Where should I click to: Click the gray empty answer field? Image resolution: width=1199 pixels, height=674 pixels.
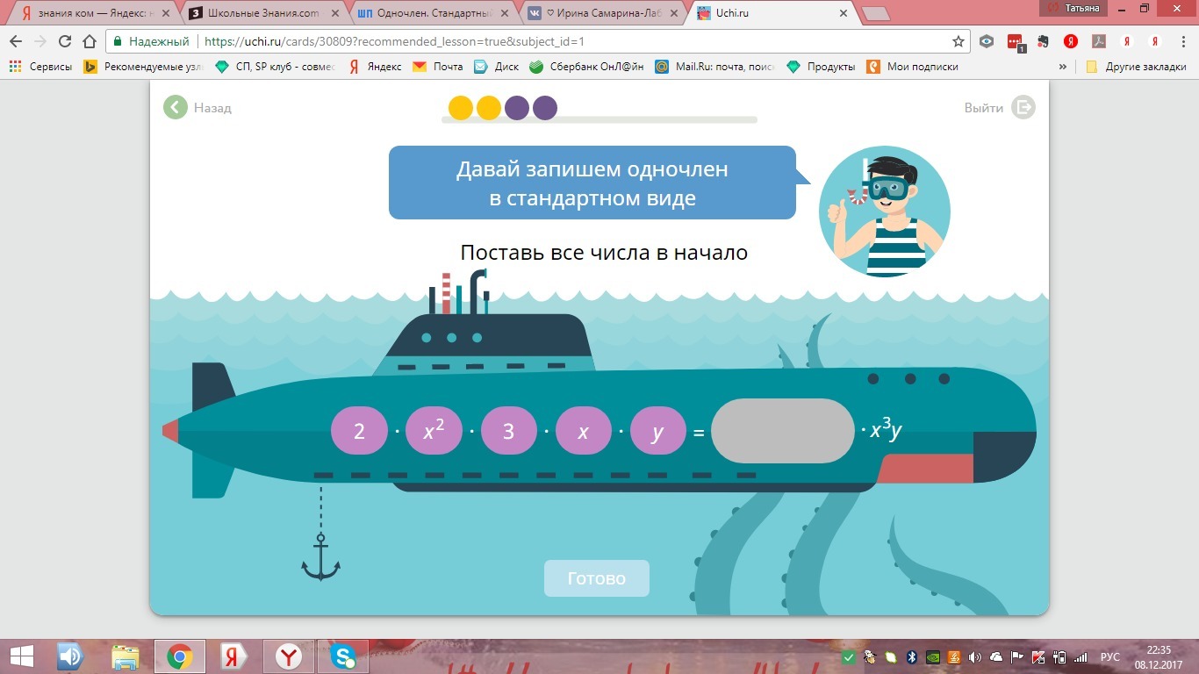[782, 431]
